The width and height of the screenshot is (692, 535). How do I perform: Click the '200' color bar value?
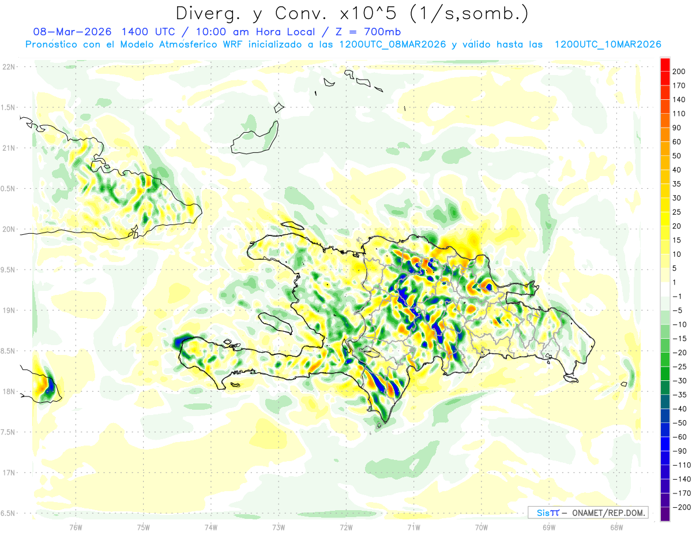pyautogui.click(x=679, y=72)
